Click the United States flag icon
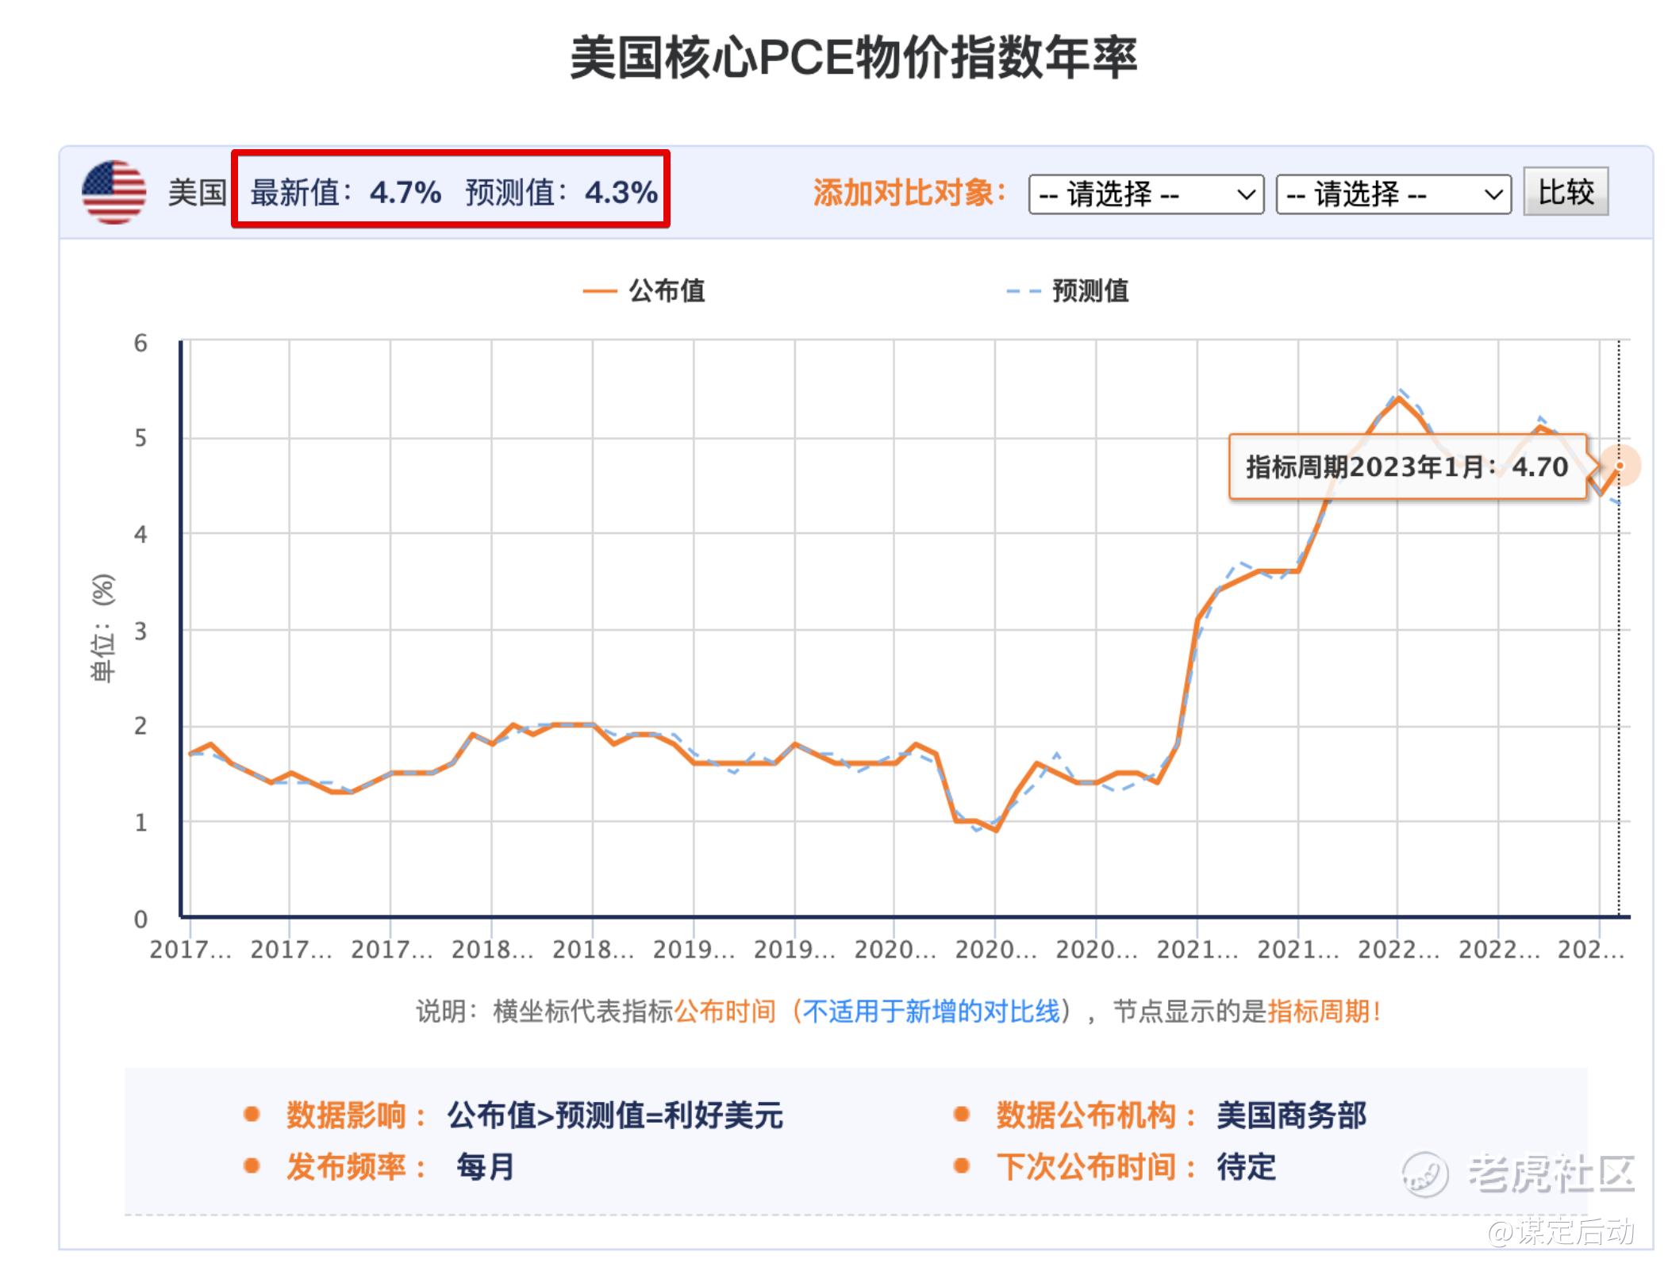Image resolution: width=1668 pixels, height=1271 pixels. point(114,192)
